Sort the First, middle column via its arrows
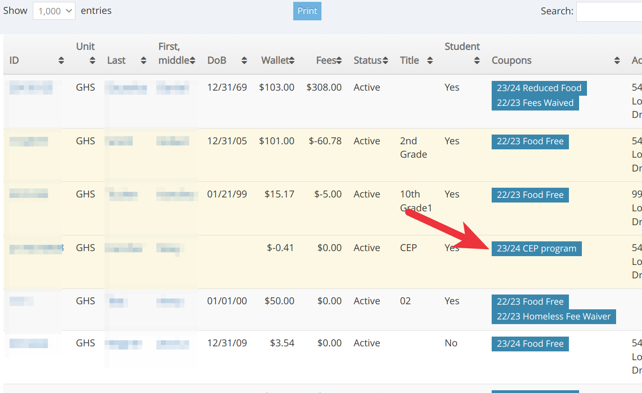 click(x=192, y=61)
